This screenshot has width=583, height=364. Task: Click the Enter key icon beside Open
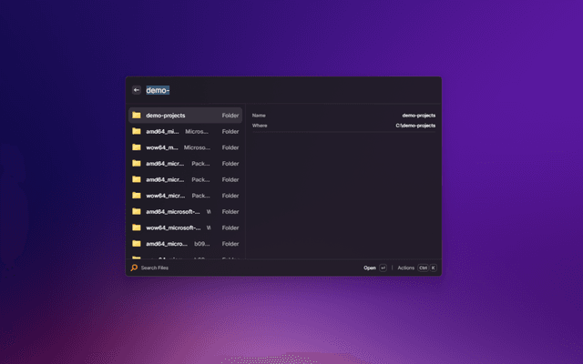pyautogui.click(x=384, y=268)
